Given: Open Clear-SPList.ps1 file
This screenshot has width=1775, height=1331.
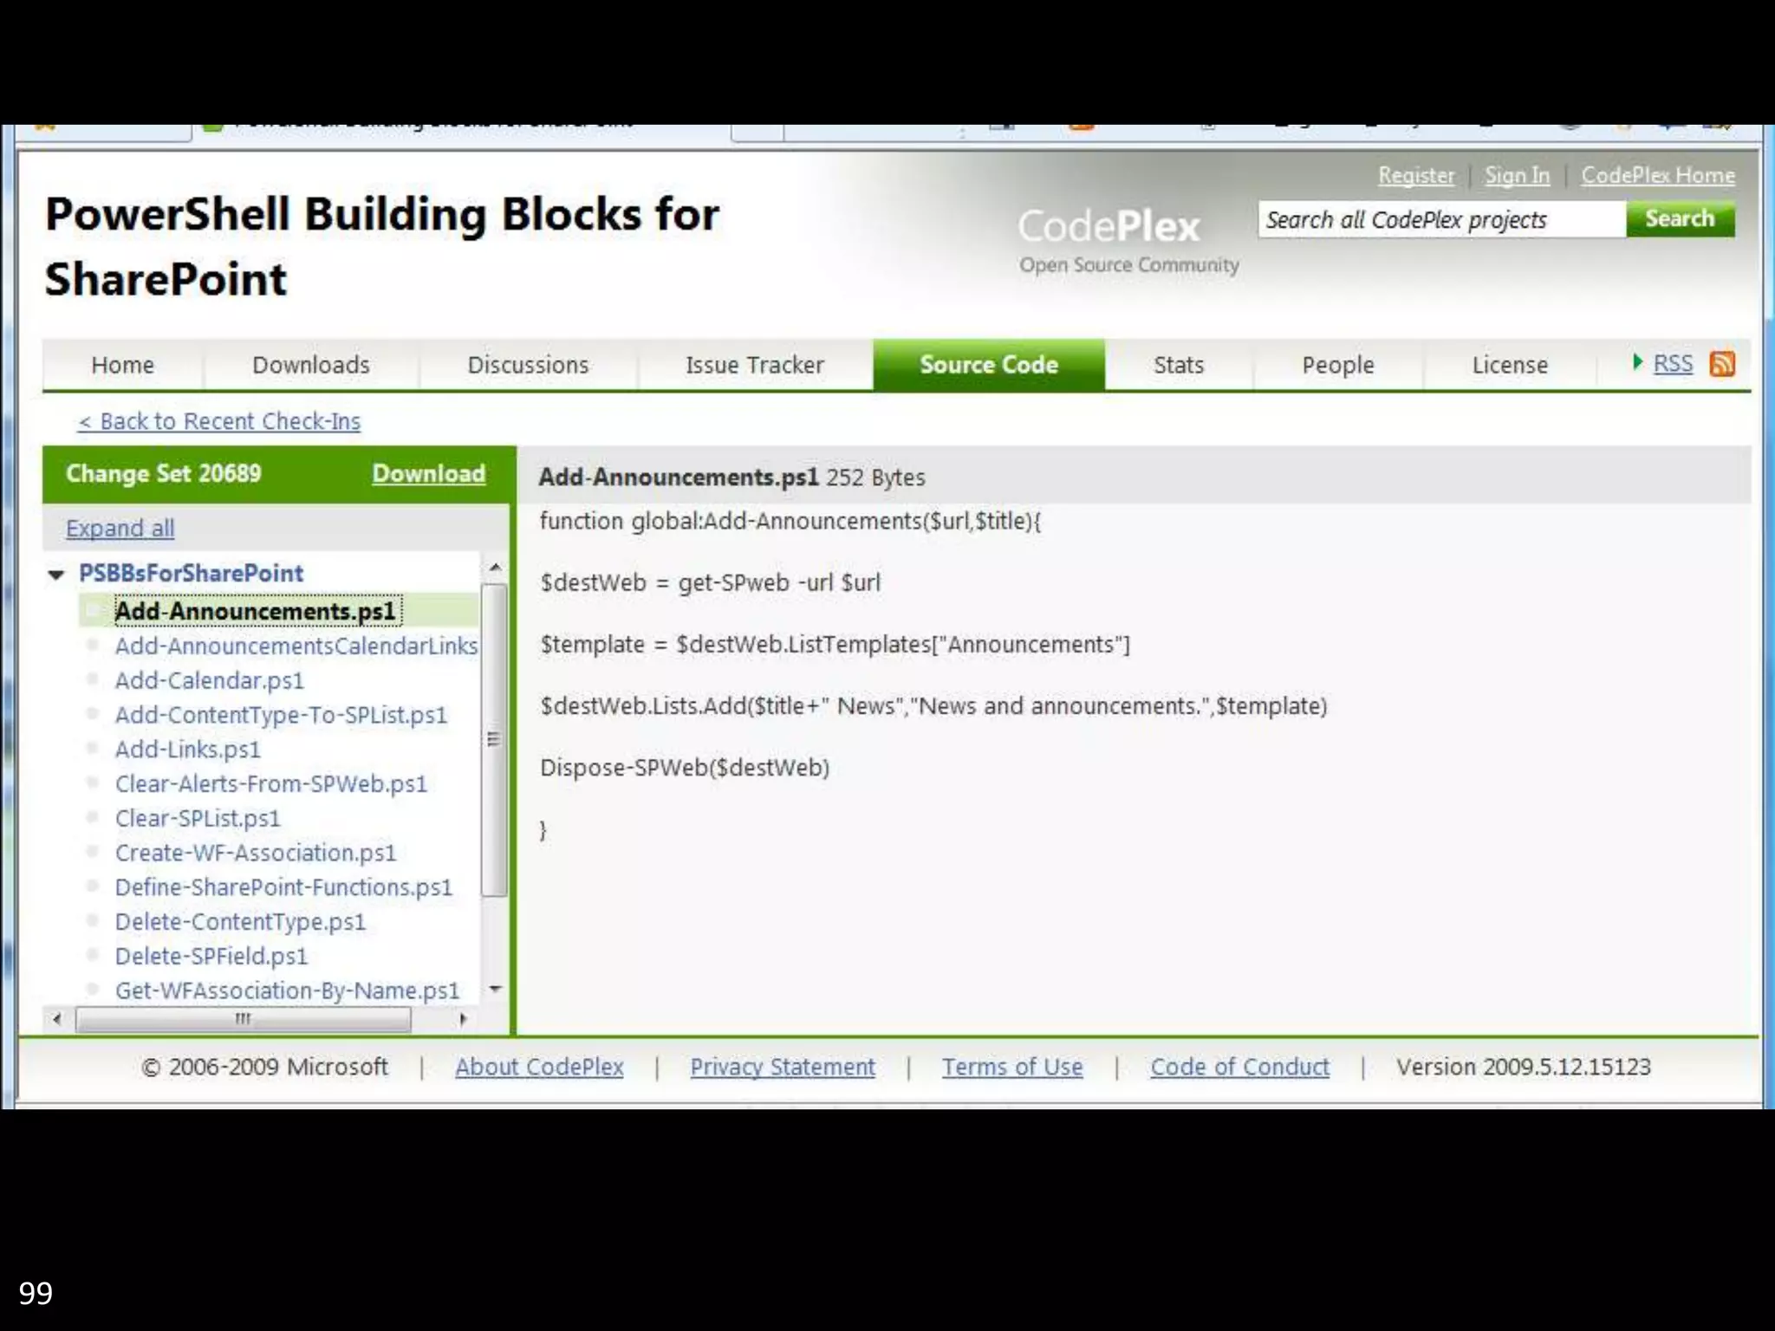Looking at the screenshot, I should [198, 819].
